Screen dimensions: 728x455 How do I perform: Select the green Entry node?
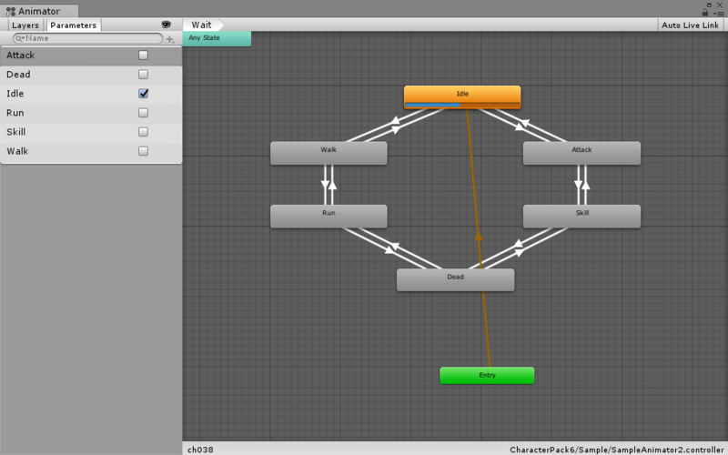pyautogui.click(x=487, y=376)
